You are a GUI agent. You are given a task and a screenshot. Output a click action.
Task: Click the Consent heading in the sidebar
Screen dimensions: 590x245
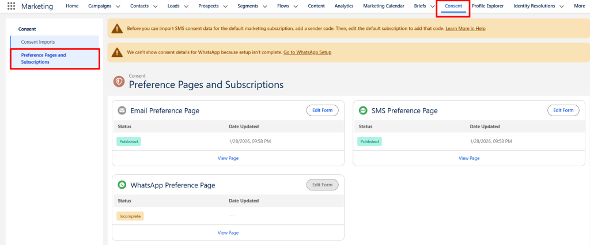[x=27, y=29]
